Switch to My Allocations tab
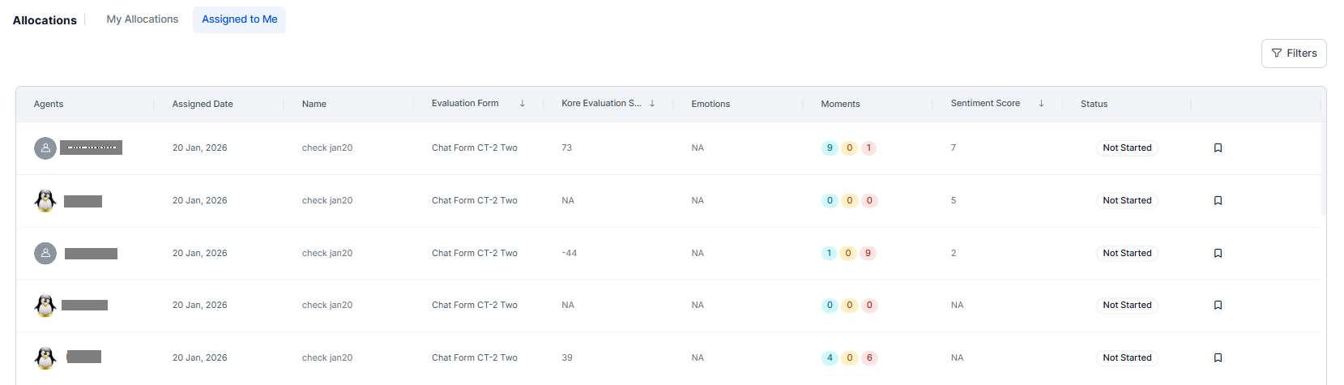This screenshot has width=1344, height=385. coord(143,19)
